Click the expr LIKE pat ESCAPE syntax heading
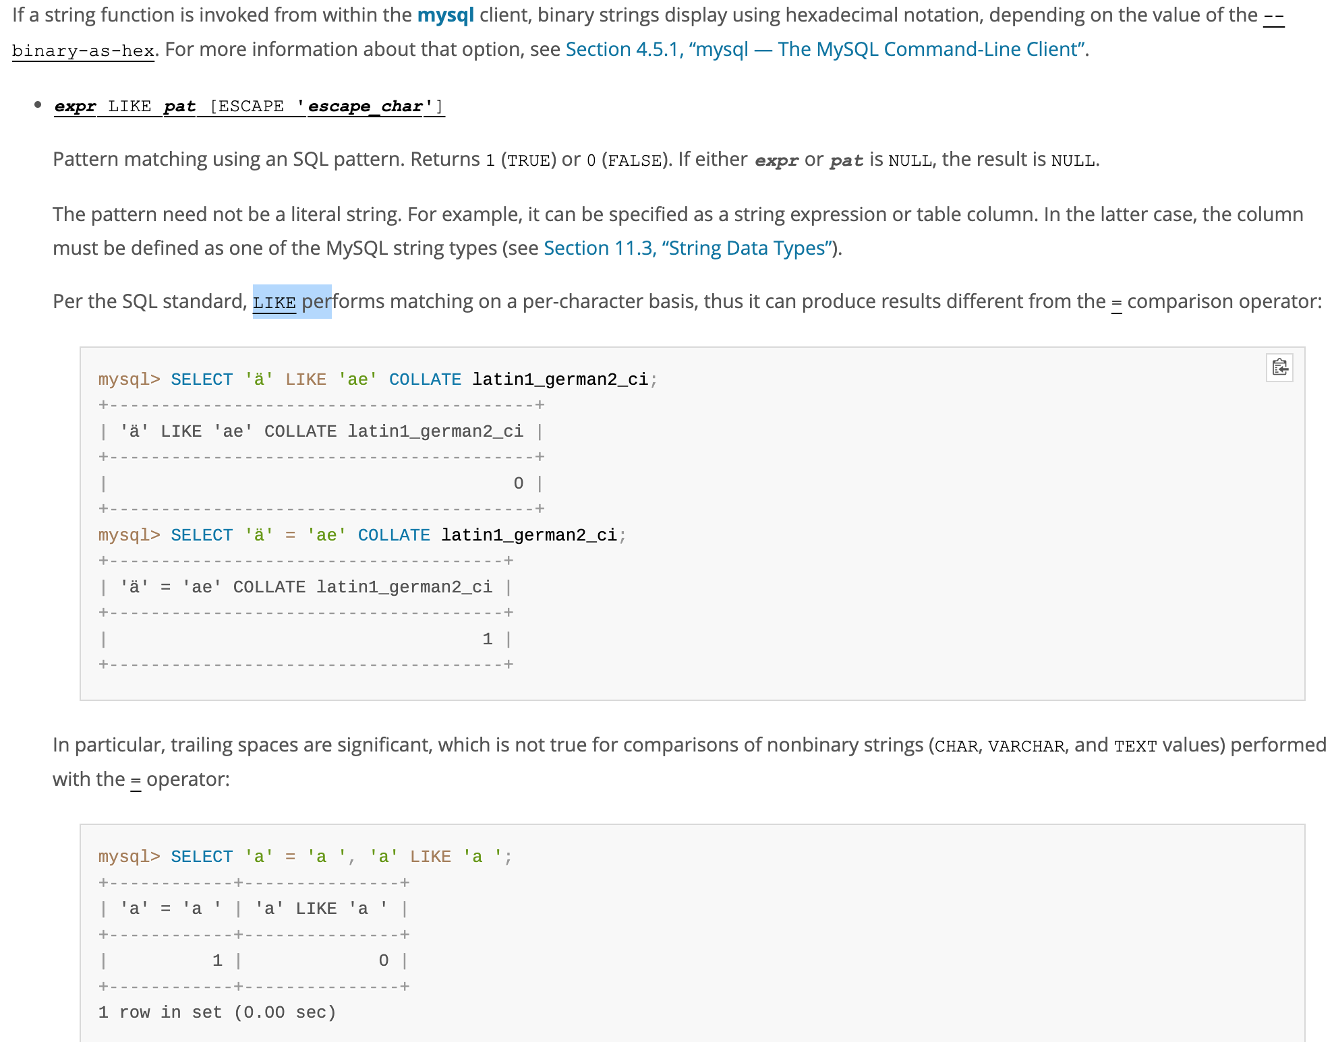 [x=249, y=106]
